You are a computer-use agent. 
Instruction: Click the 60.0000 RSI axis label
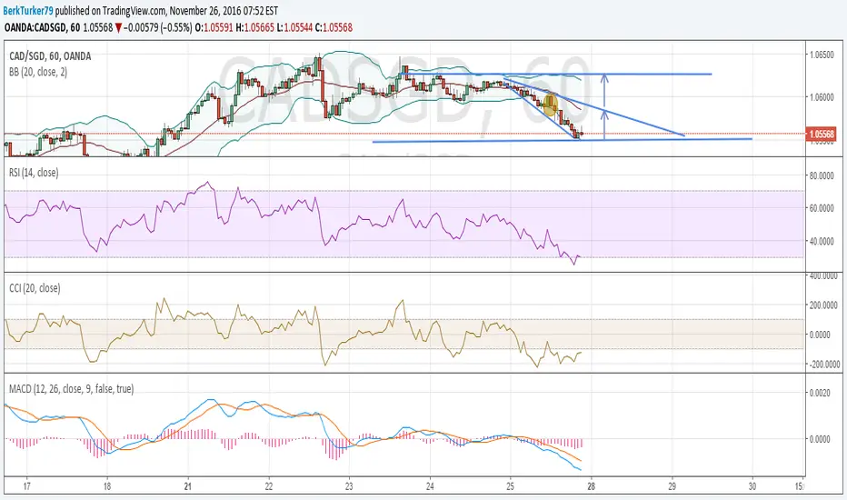[821, 208]
